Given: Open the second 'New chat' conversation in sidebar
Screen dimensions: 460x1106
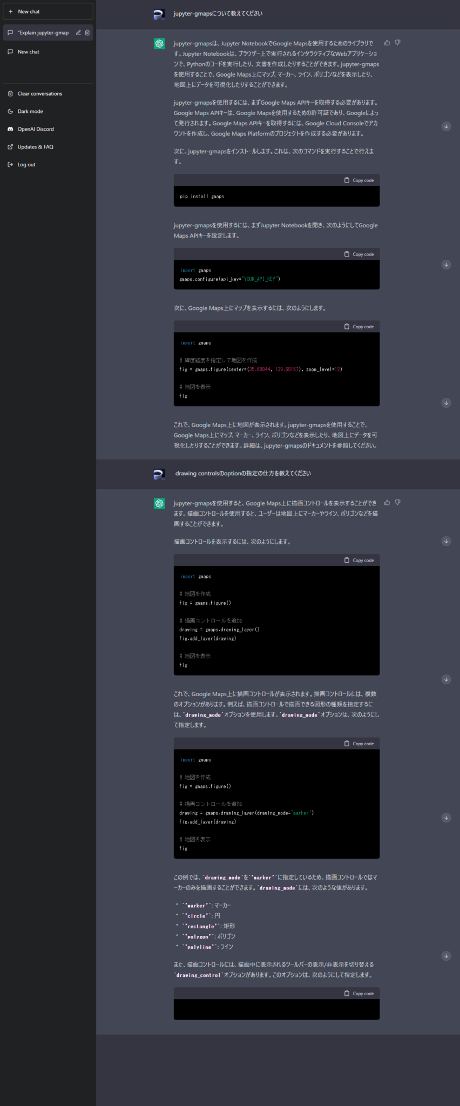Looking at the screenshot, I should point(48,52).
